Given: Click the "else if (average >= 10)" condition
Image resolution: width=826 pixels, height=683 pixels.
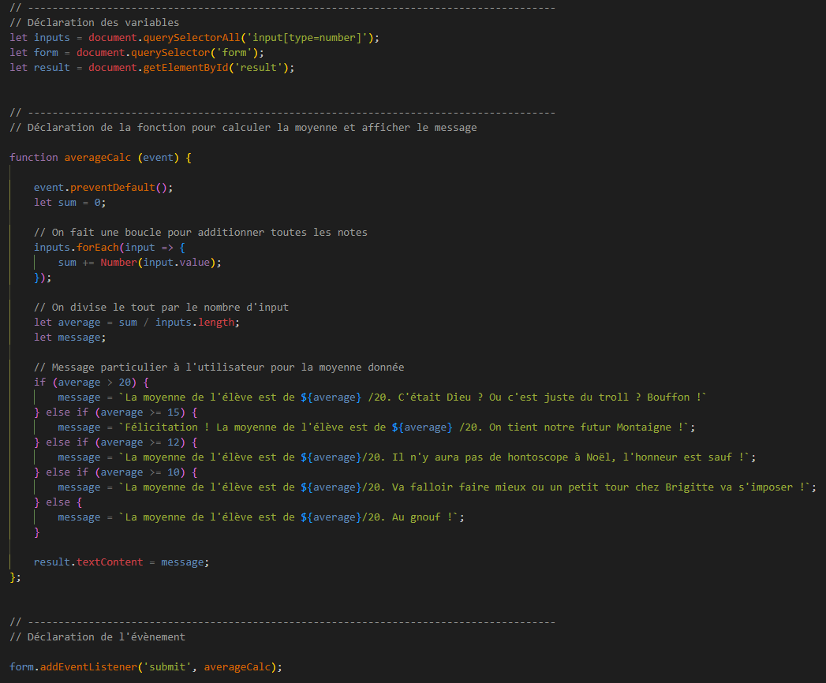Looking at the screenshot, I should click(116, 472).
